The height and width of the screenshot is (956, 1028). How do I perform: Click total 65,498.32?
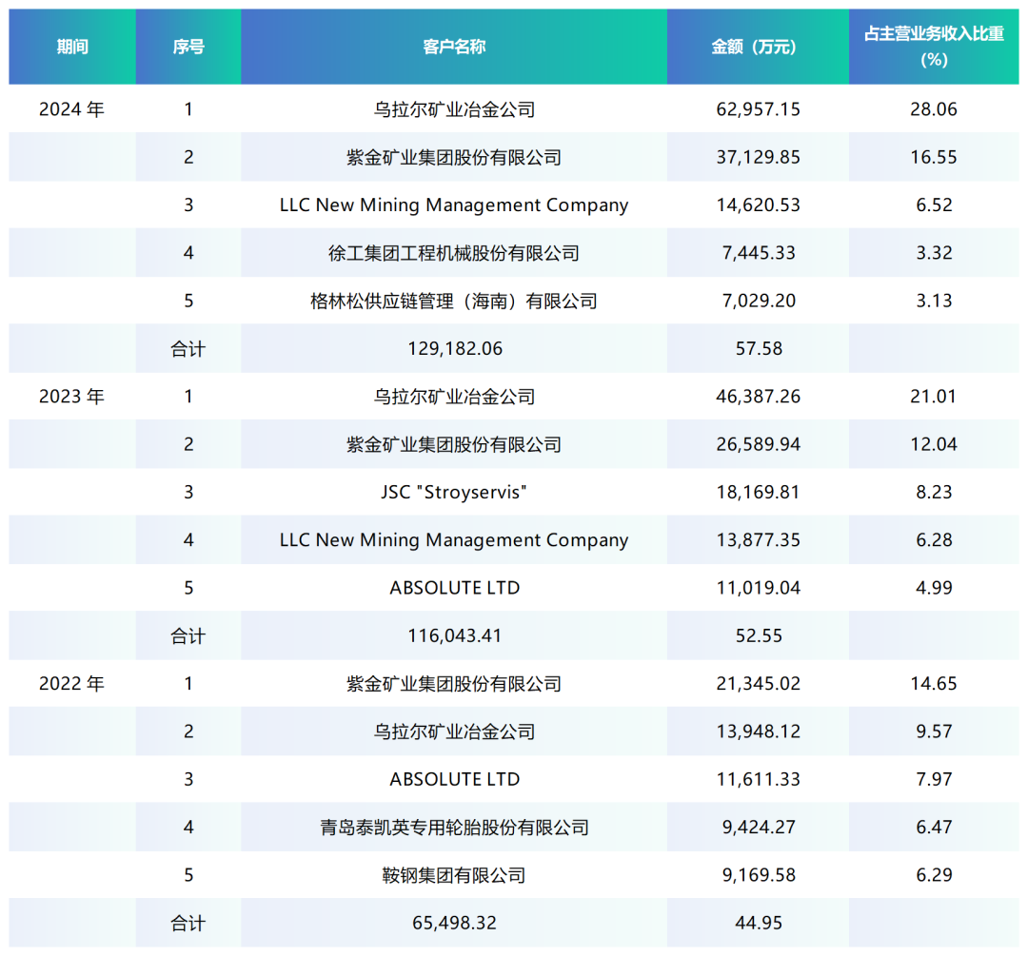(454, 923)
